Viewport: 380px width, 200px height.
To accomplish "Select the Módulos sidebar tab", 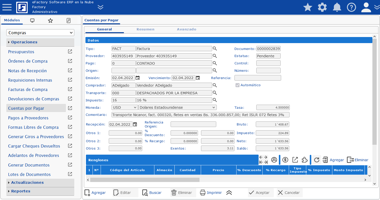I will point(12,20).
